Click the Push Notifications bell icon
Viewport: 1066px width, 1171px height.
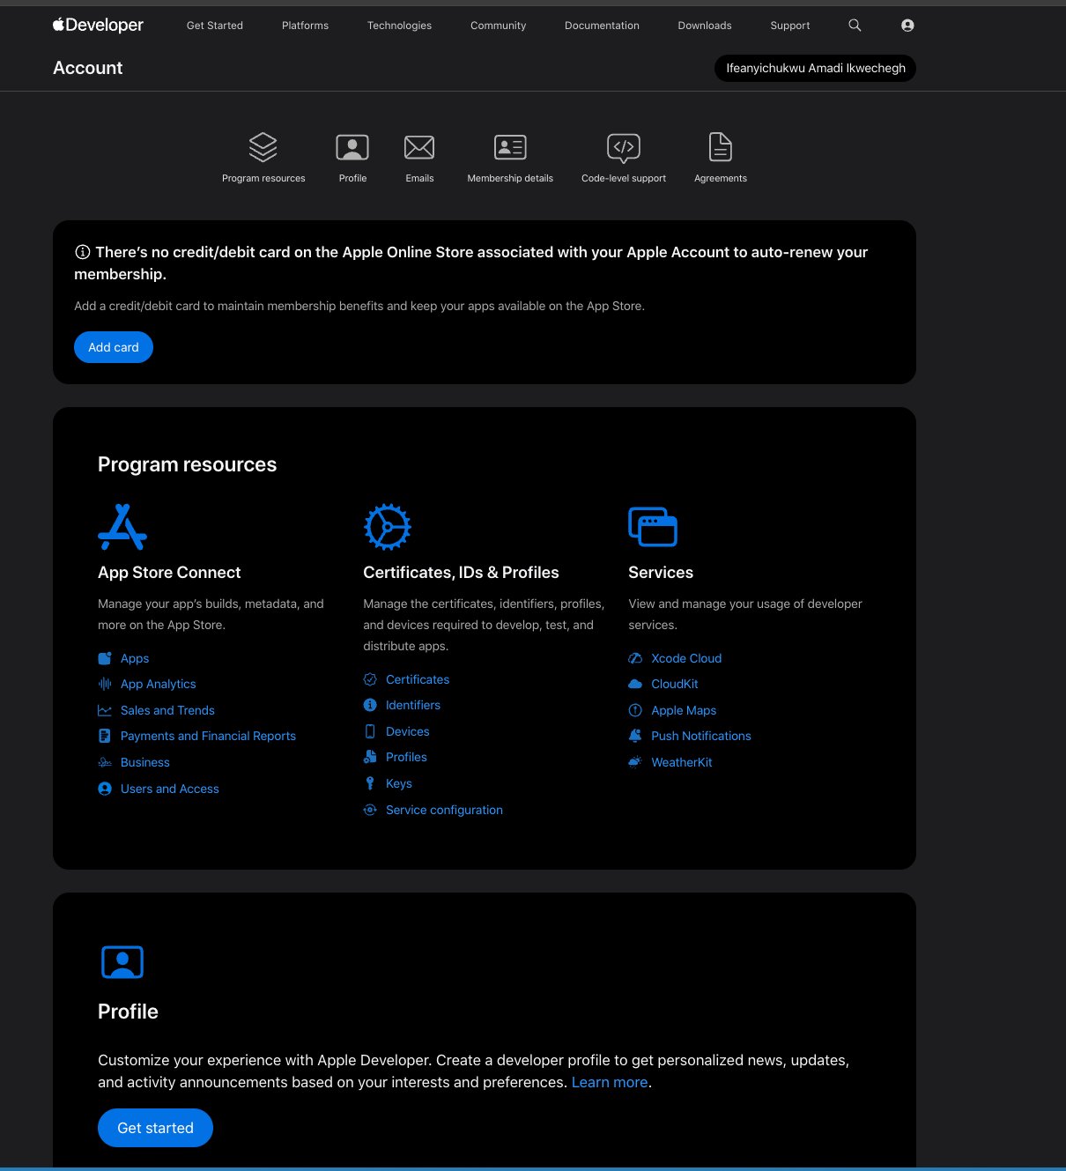635,736
